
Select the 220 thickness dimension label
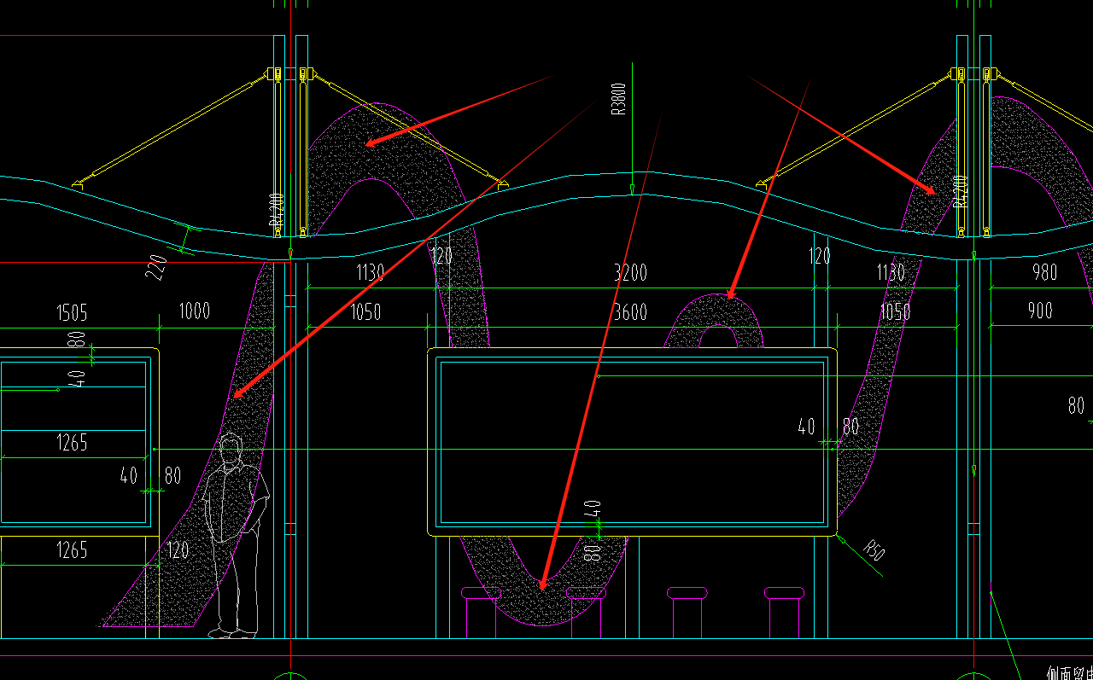pyautogui.click(x=155, y=267)
